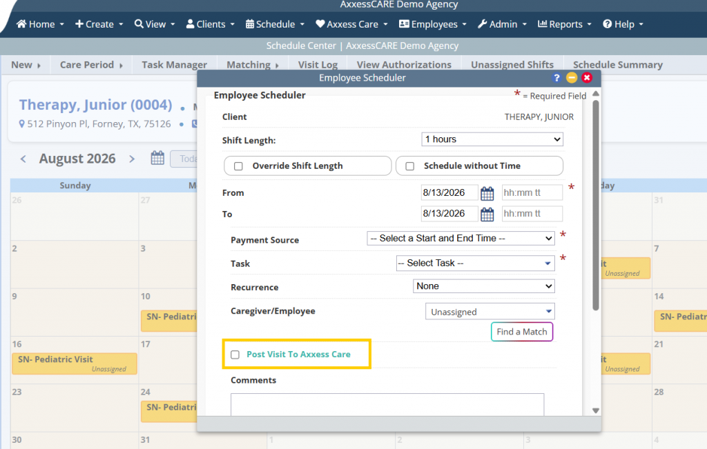Click the Schedule calendar icon in navbar
Screen dimensions: 707x449
[249, 24]
